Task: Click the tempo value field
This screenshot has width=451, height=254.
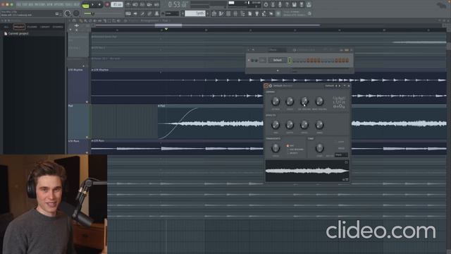Action: pyautogui.click(x=116, y=5)
